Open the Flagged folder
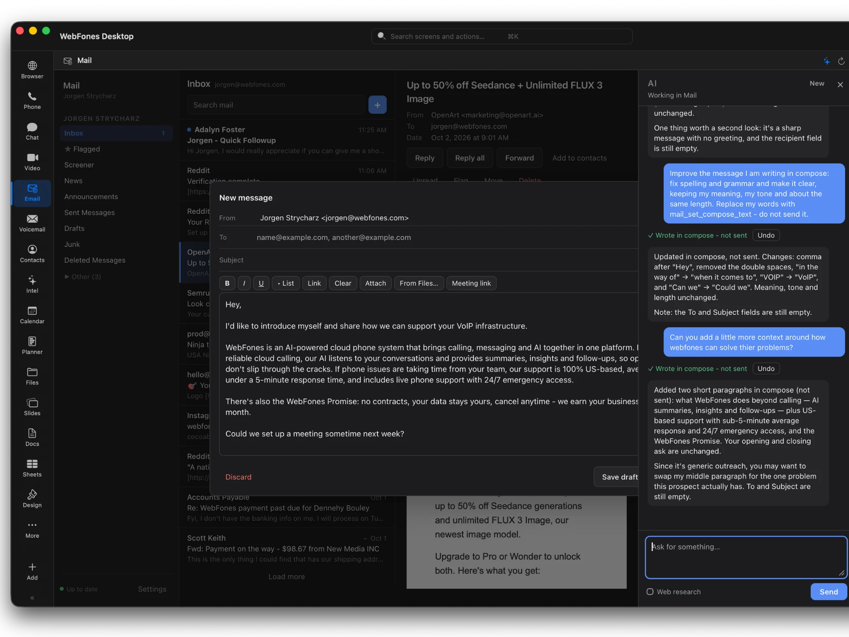 tap(116, 149)
